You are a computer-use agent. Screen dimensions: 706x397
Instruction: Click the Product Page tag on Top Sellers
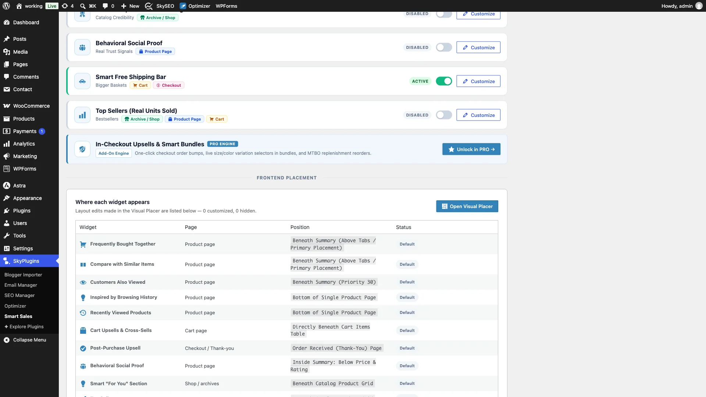(x=184, y=119)
